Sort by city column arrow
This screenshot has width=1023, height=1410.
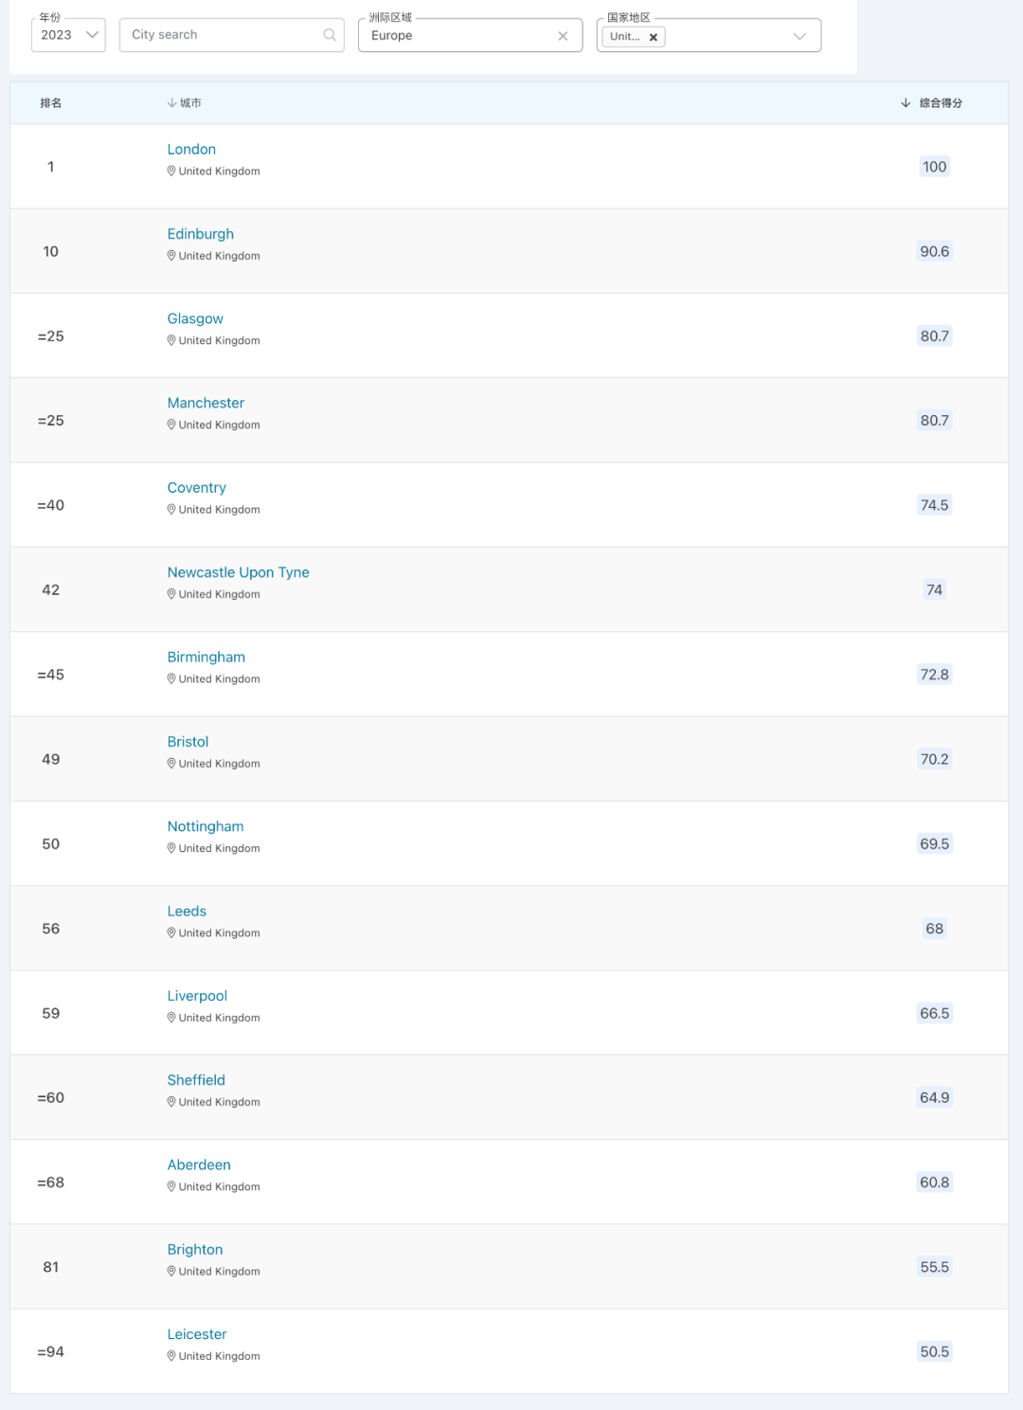coord(171,103)
